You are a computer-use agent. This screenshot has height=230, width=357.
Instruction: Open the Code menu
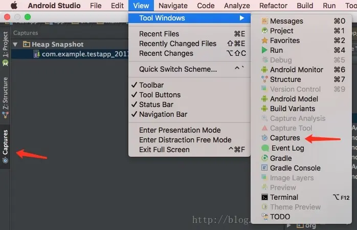[206, 6]
